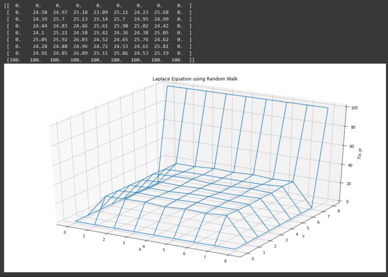Click Y-axis tick label 6
Viewport: 388px width, 277px height.
[x=318, y=222]
